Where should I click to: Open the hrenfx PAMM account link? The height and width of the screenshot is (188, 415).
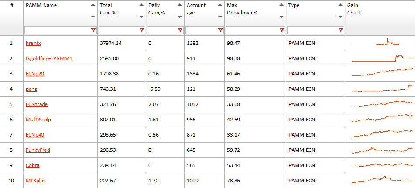point(33,43)
